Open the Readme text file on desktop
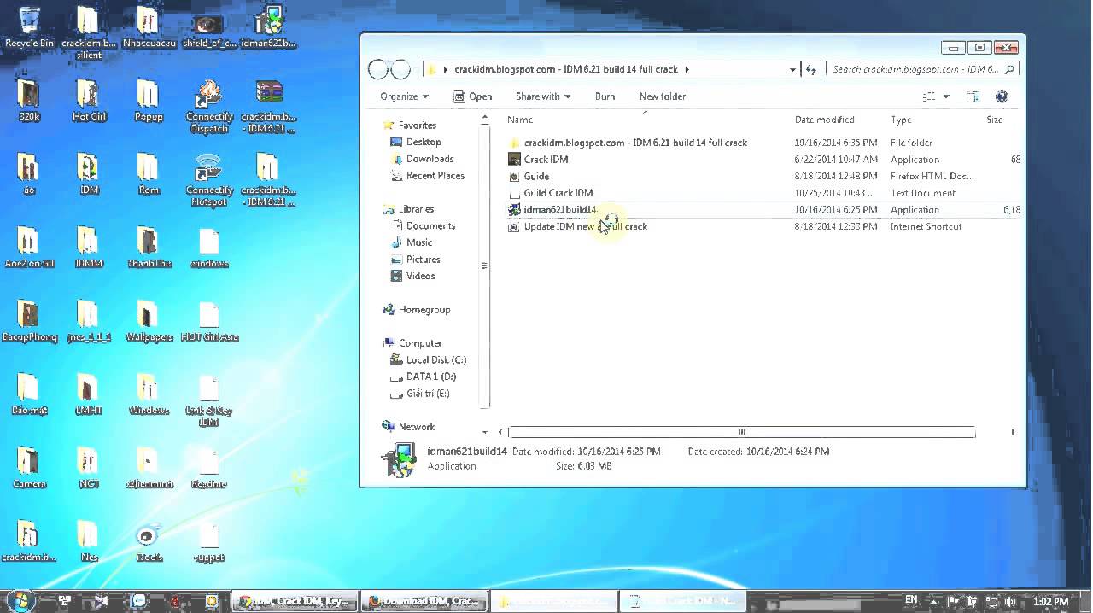 pyautogui.click(x=208, y=468)
